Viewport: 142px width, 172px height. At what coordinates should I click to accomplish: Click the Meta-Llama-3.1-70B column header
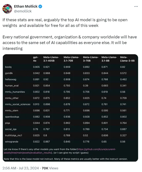point(71,59)
